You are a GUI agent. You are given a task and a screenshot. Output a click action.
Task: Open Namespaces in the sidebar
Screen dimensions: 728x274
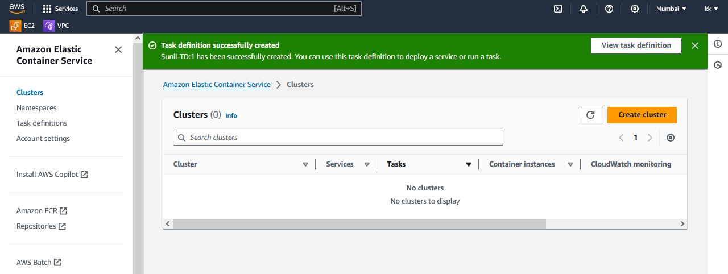tap(36, 108)
